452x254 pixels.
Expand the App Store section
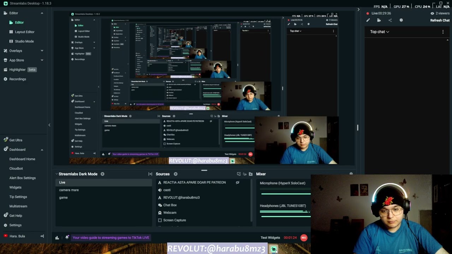(x=42, y=60)
